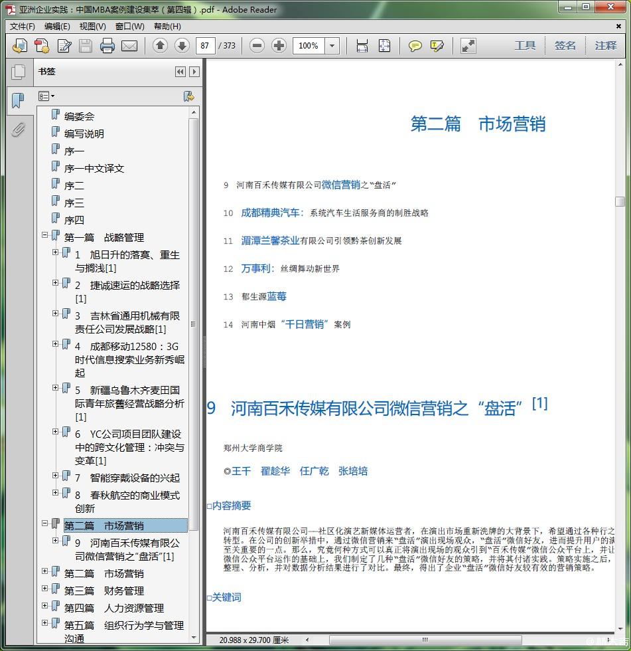Click the Print document icon
This screenshot has height=651, width=631.
click(x=107, y=46)
